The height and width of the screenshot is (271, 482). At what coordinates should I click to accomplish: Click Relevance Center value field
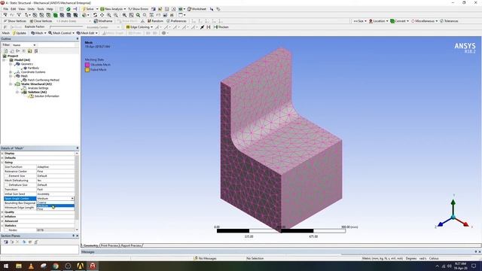[55, 171]
